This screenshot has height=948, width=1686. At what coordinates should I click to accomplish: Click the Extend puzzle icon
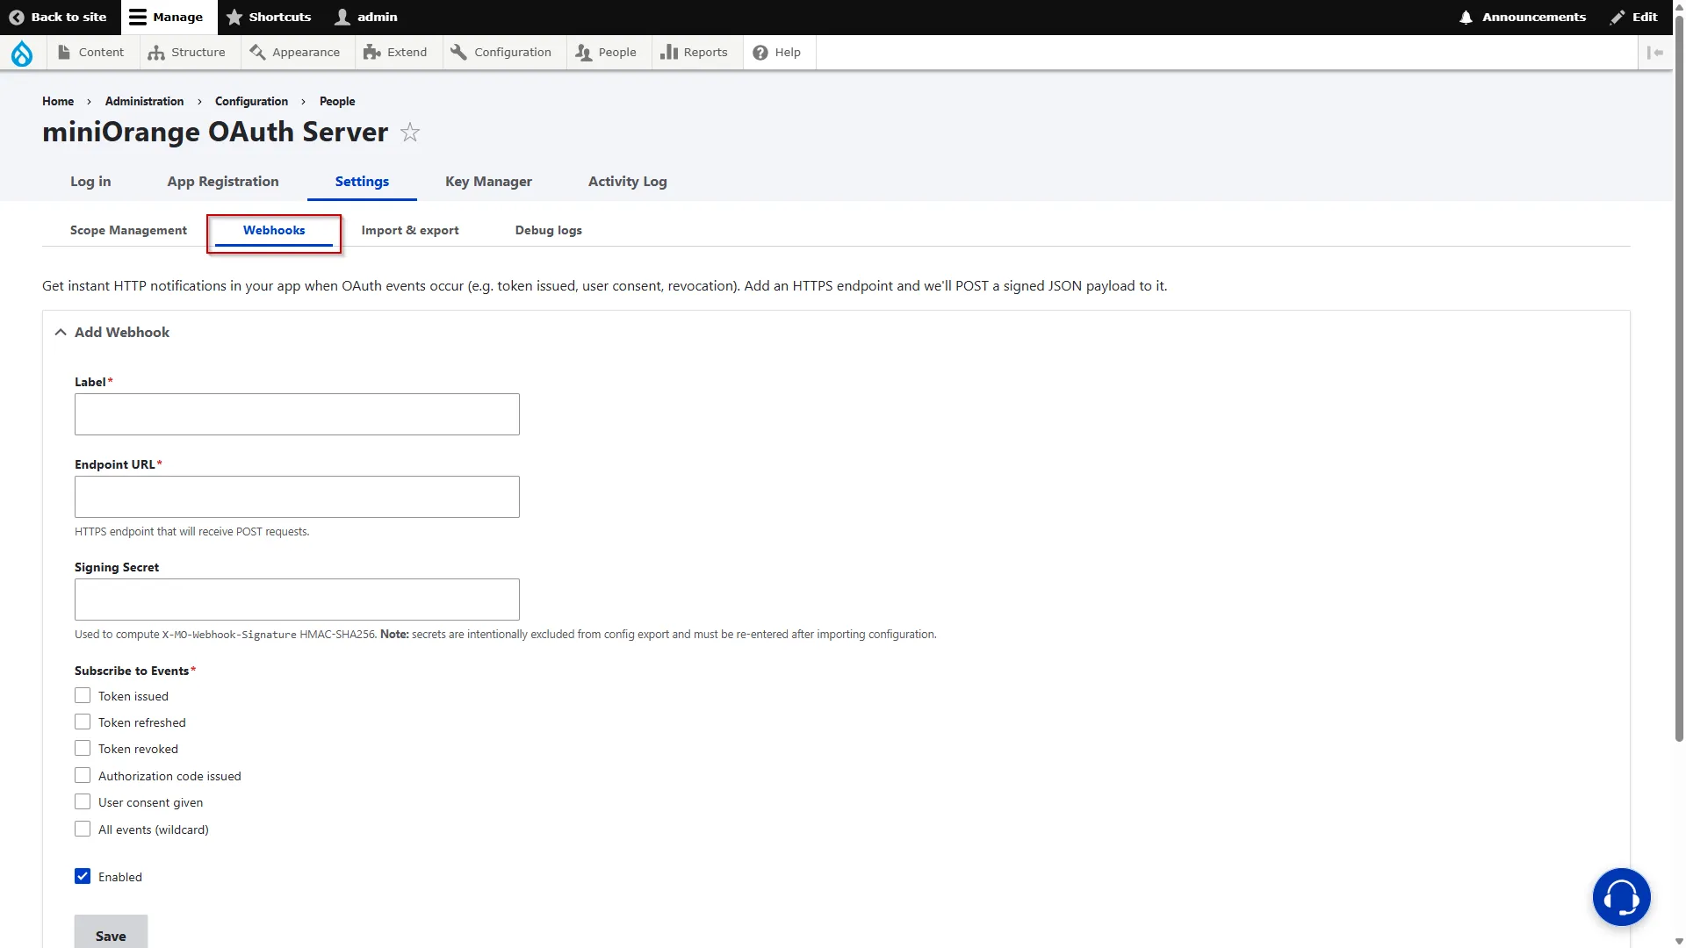pos(372,53)
